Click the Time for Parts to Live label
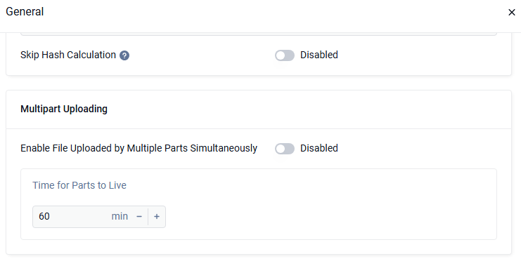This screenshot has width=521, height=261. (79, 185)
